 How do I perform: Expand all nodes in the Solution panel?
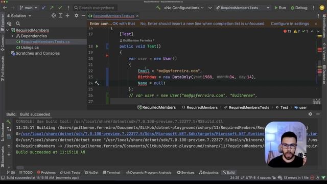(x=60, y=16)
